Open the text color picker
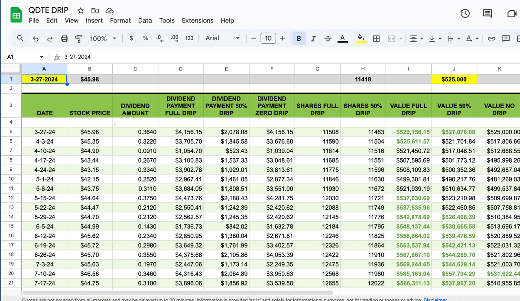Screen dimensions: 520x301 pyautogui.click(x=343, y=38)
